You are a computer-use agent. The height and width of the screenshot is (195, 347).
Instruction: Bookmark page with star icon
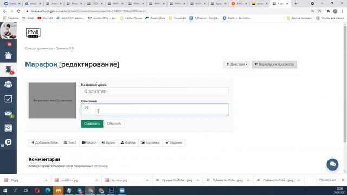tap(319, 11)
